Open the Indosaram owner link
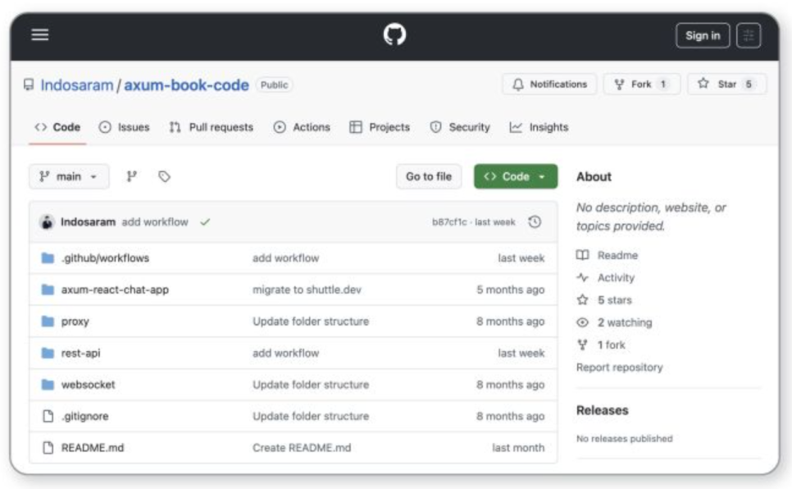This screenshot has height=489, width=792. (77, 85)
